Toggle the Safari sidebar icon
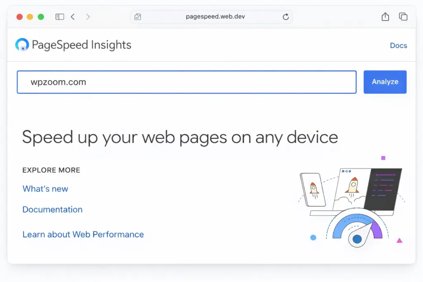423x282 pixels. pos(60,17)
